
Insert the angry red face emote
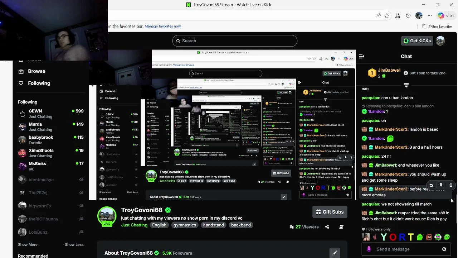point(429,237)
